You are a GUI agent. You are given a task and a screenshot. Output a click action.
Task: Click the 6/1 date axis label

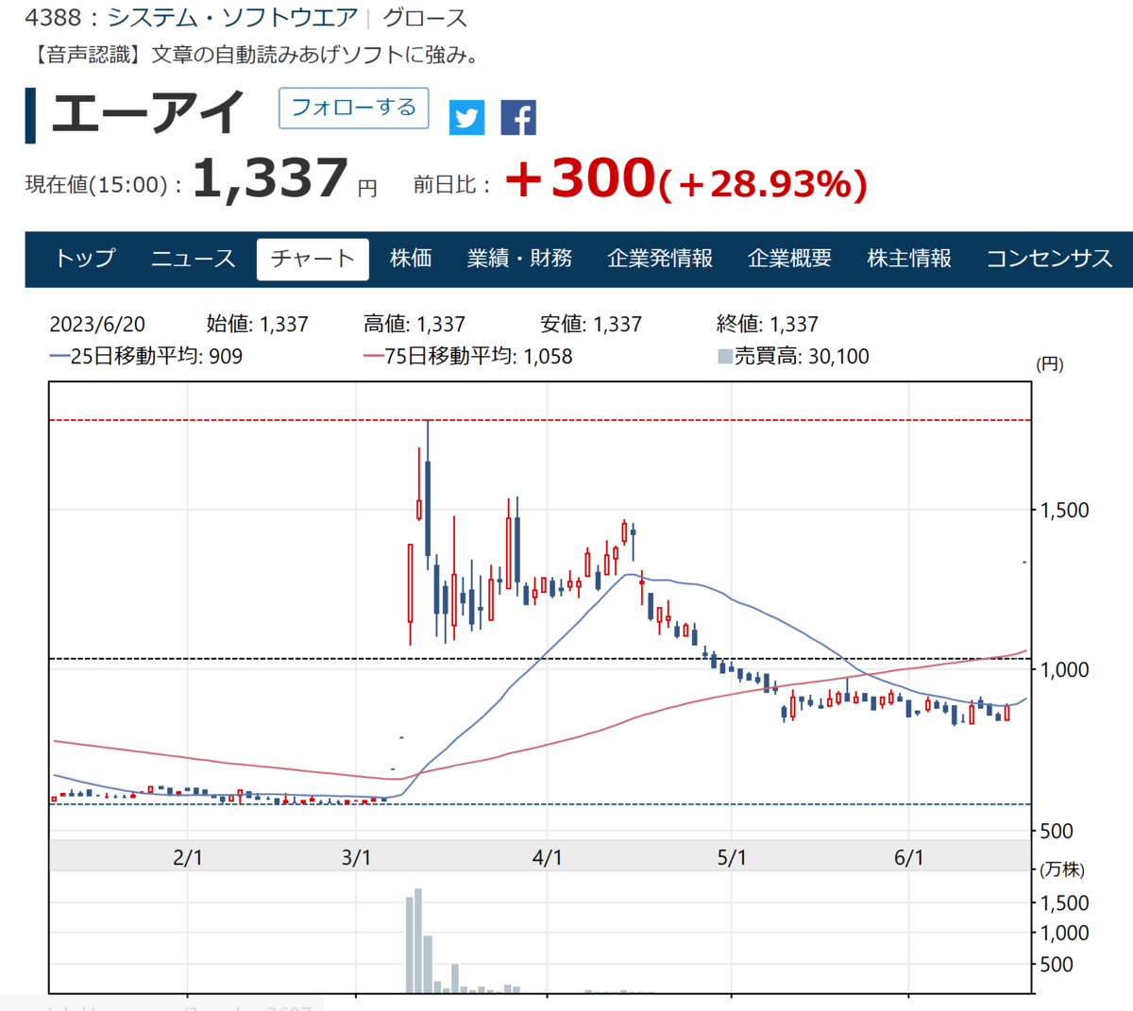908,857
